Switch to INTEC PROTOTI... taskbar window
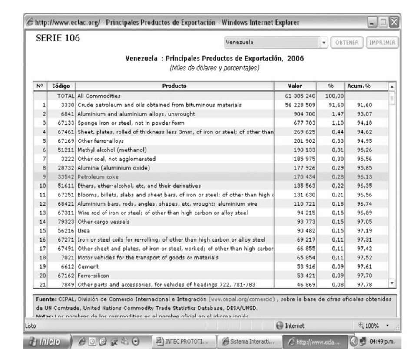This screenshot has height=349, width=414. pos(184,342)
